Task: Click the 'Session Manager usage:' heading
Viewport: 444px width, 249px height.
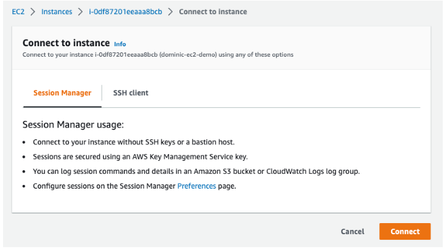Action: pyautogui.click(x=73, y=125)
